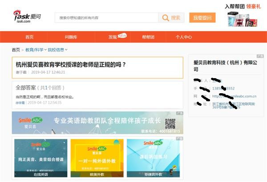The height and width of the screenshot is (182, 267).
Task: Click the iask.com text under the logo
Action: pos(24,21)
